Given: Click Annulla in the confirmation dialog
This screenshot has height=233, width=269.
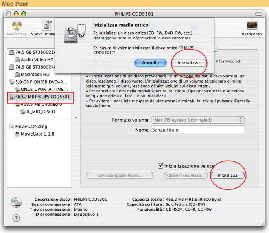Looking at the screenshot, I should coord(151,63).
